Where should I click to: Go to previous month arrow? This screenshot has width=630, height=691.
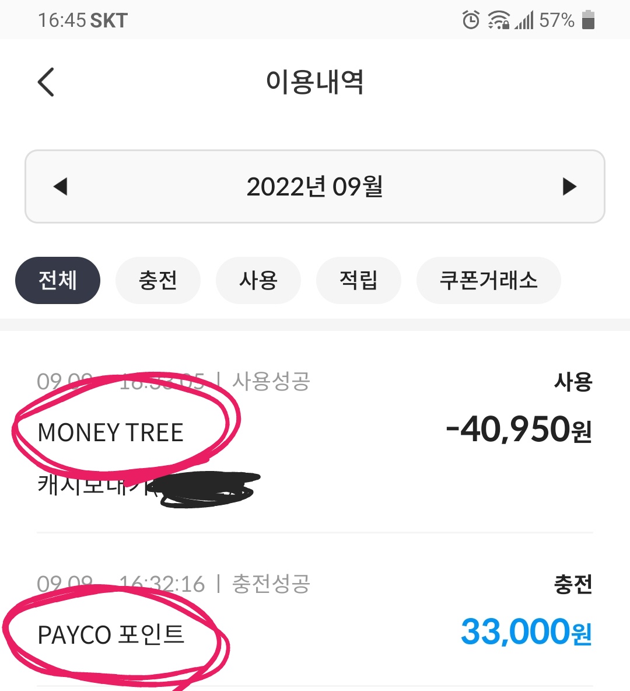[x=60, y=187]
